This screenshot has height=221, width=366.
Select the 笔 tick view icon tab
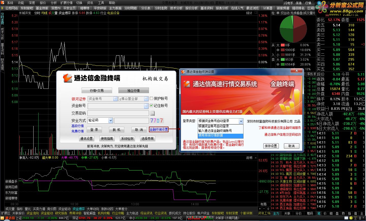[x=319, y=213]
